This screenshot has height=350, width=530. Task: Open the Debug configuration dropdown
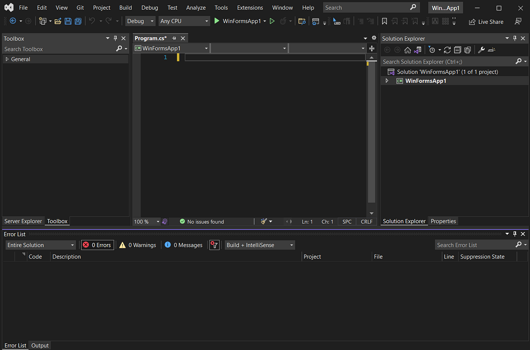click(140, 21)
